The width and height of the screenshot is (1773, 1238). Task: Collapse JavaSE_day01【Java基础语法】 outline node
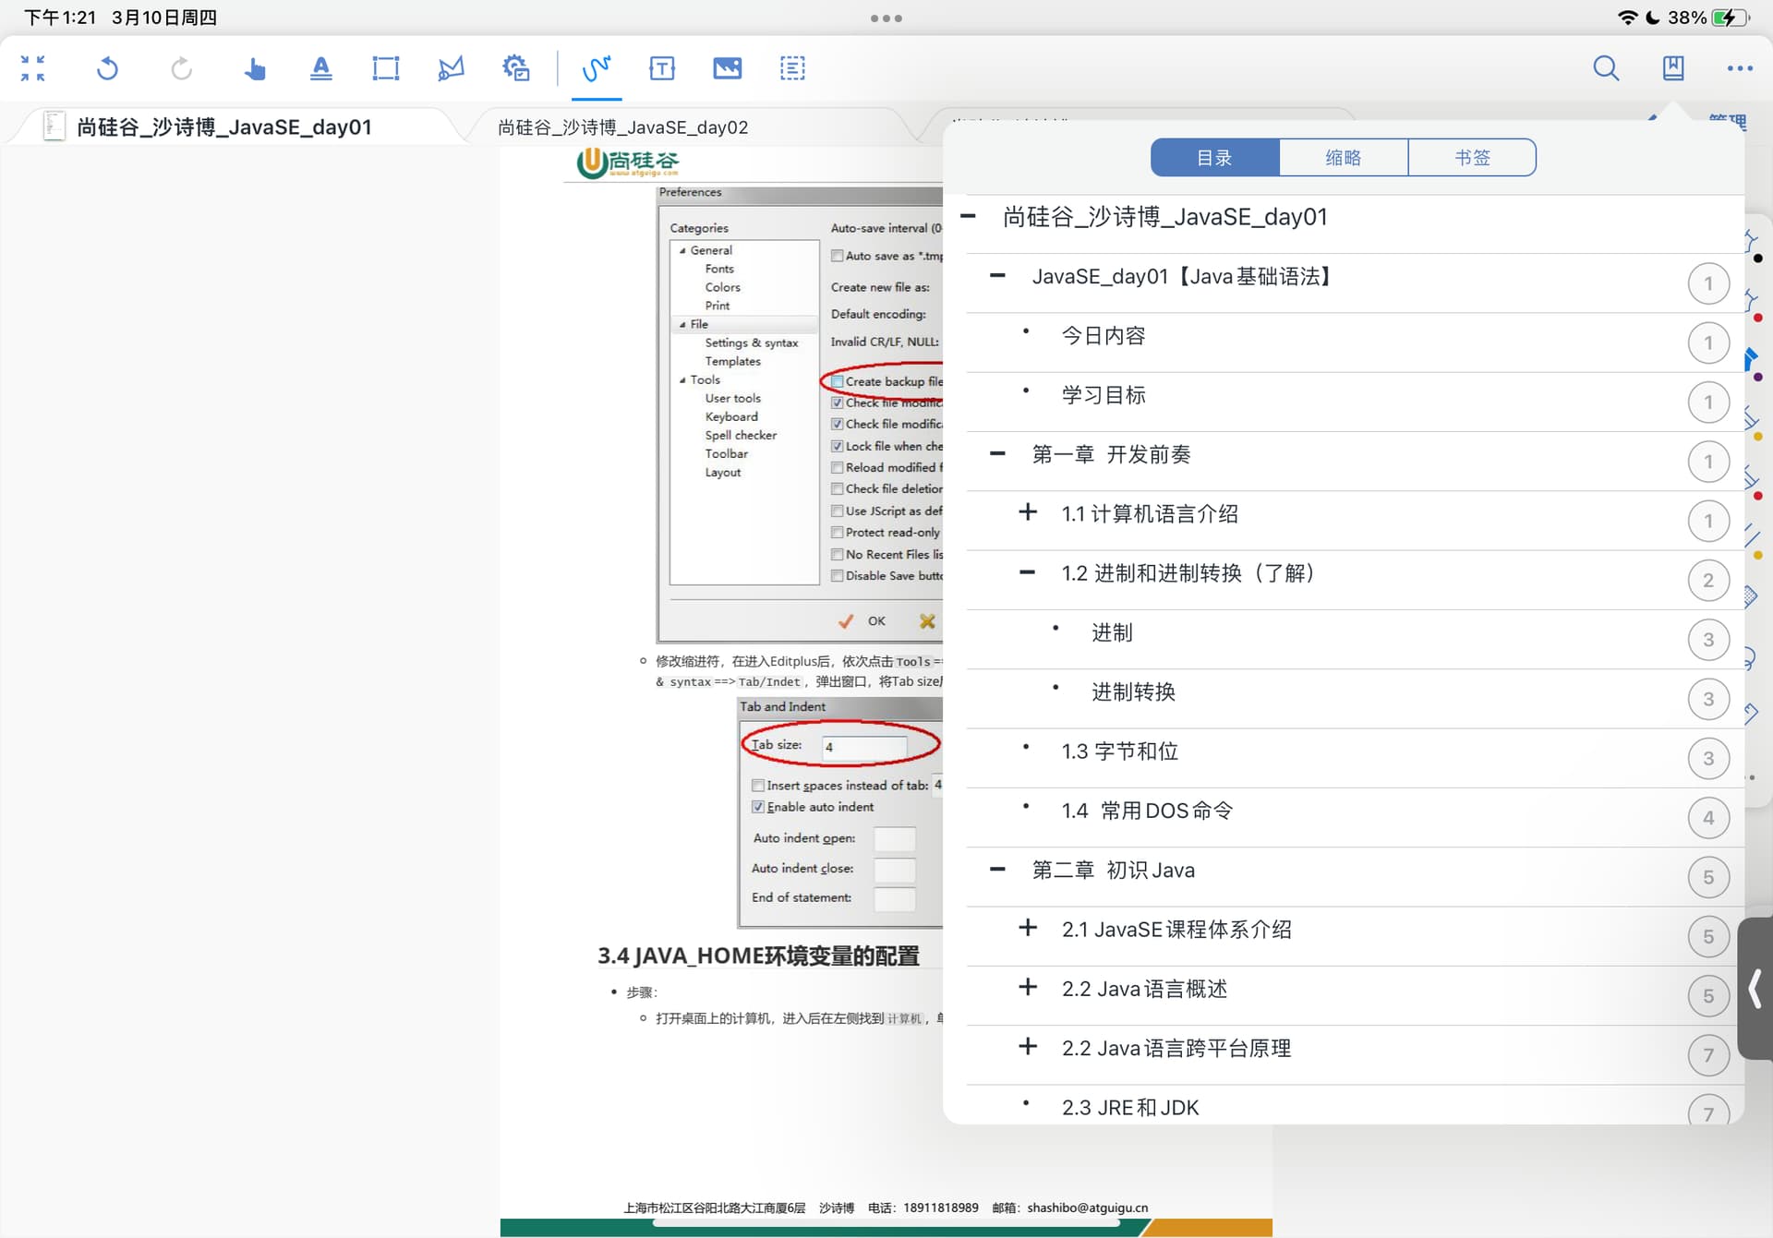997,276
